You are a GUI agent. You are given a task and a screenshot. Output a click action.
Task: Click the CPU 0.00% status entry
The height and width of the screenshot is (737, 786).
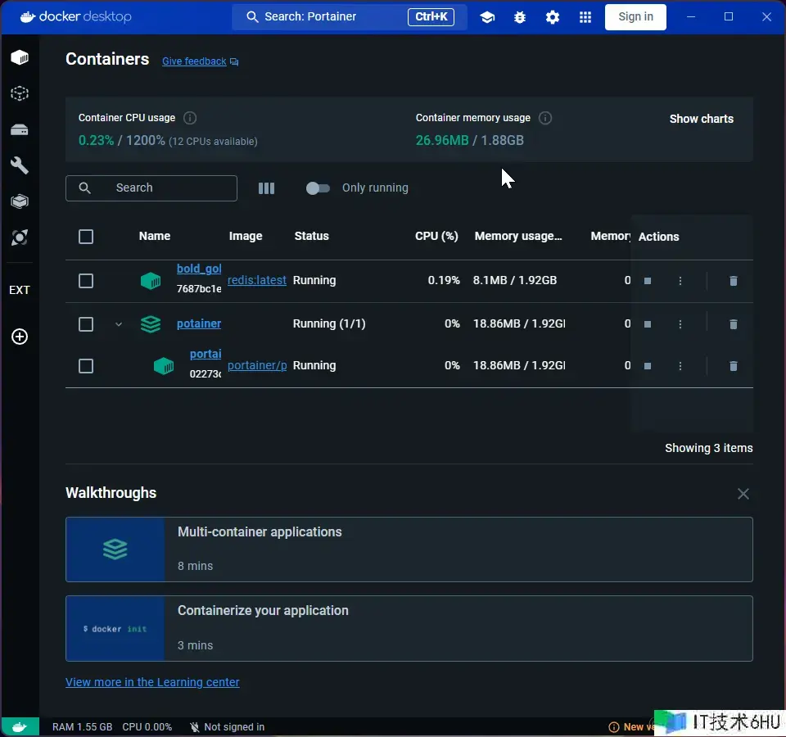pos(147,727)
